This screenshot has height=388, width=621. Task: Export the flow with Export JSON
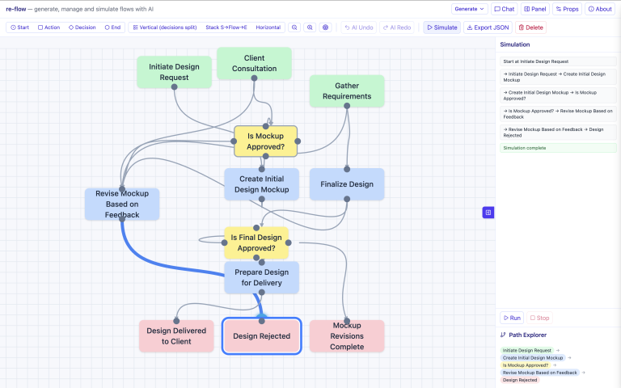[488, 27]
